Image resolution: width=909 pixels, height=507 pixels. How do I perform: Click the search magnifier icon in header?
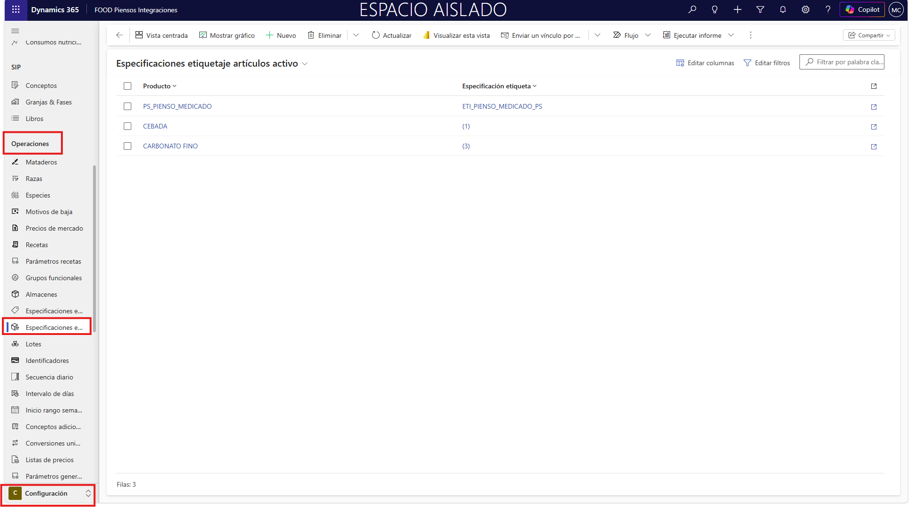(692, 9)
